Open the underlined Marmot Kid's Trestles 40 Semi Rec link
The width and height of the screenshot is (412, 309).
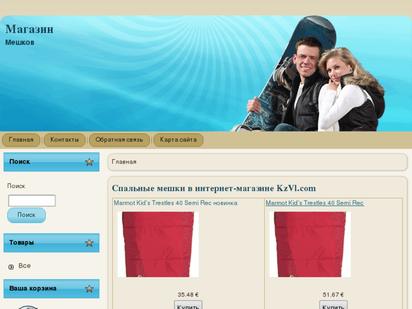[315, 203]
